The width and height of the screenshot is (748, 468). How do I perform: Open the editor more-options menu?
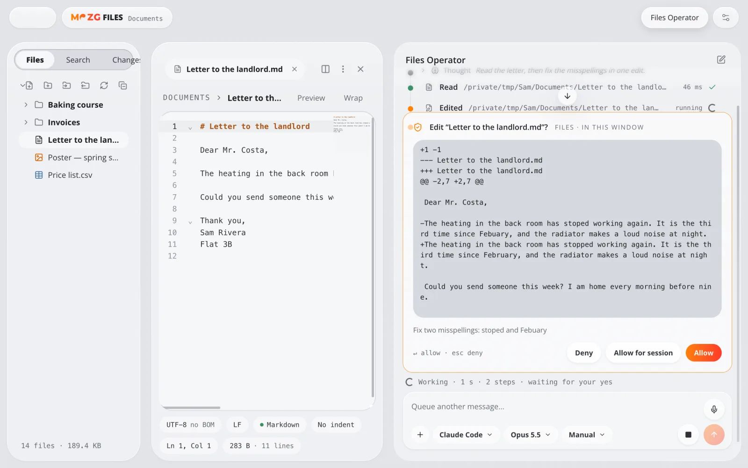(x=343, y=69)
